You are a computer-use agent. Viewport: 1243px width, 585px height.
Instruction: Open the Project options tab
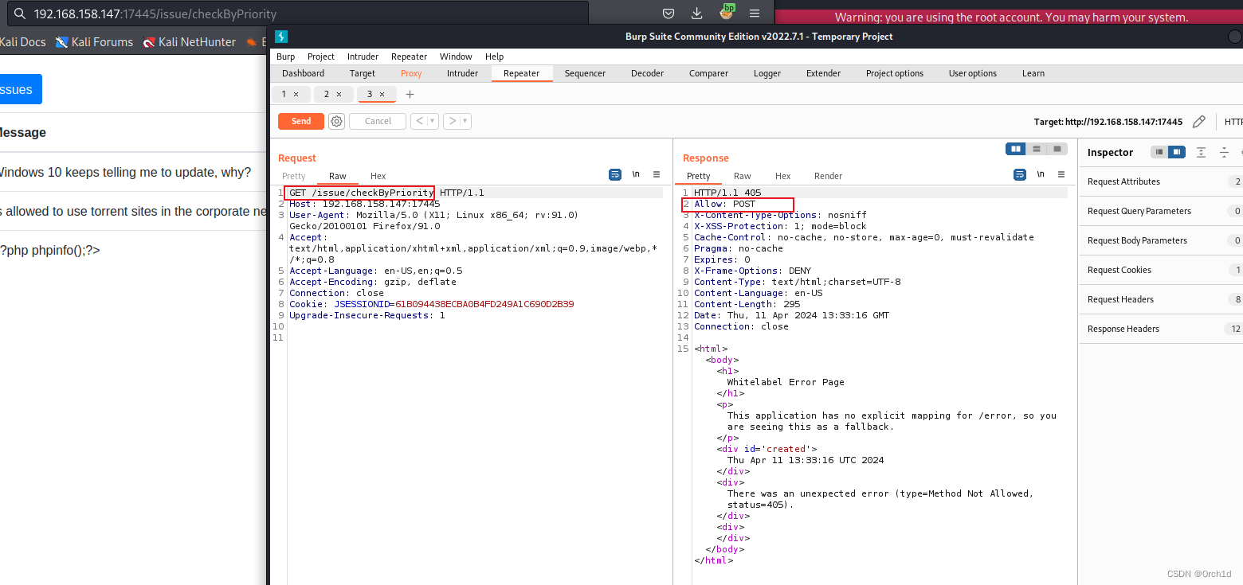tap(895, 73)
